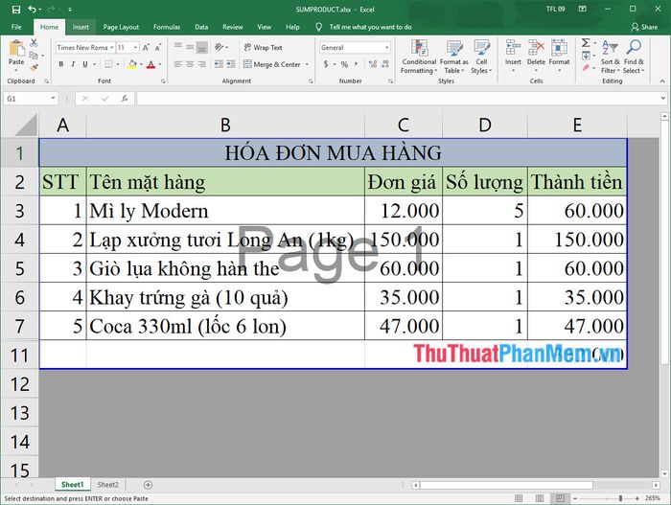Click the Save icon in the title bar

point(16,9)
